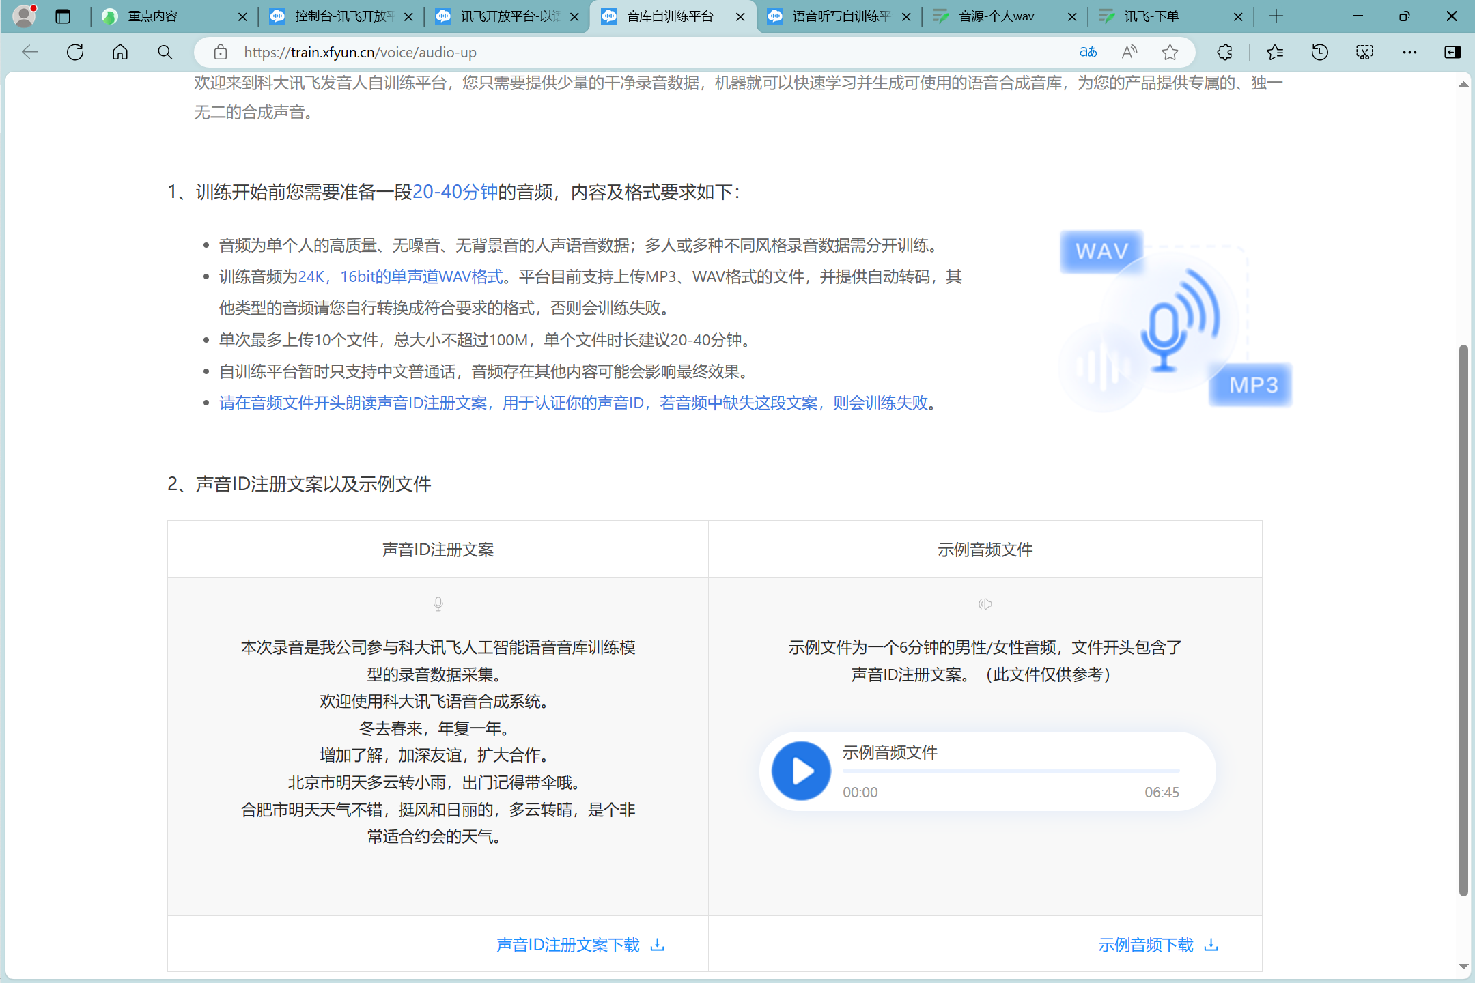Click the 00:00 elapsed time label
Screen dimensions: 1475x983
tap(860, 793)
